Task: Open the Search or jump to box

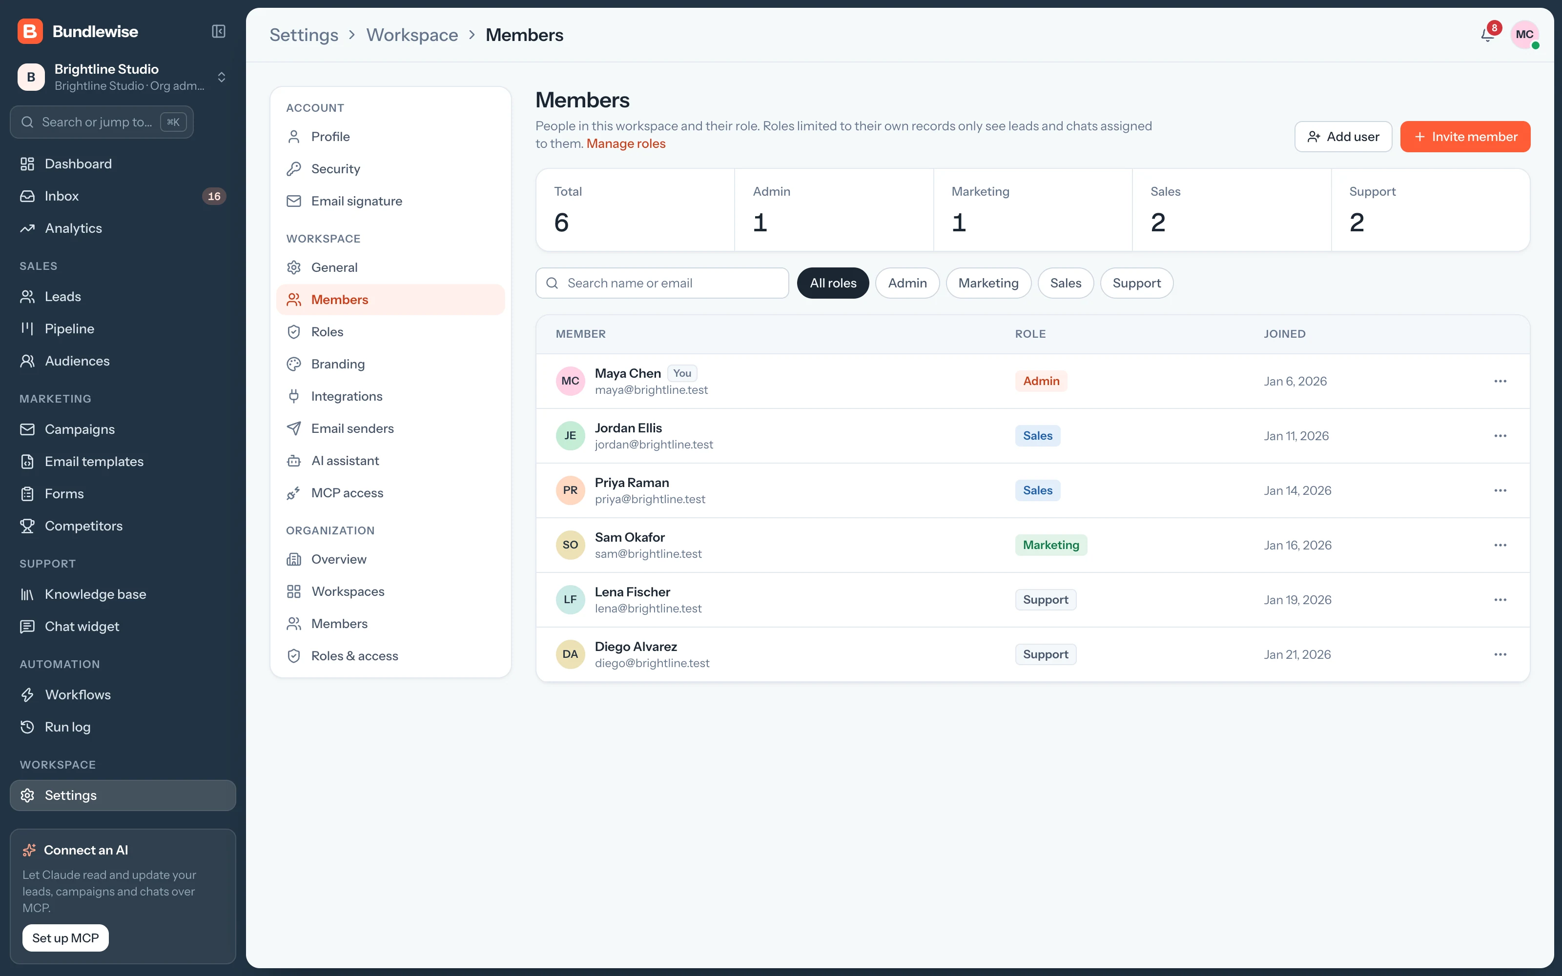Action: point(102,122)
